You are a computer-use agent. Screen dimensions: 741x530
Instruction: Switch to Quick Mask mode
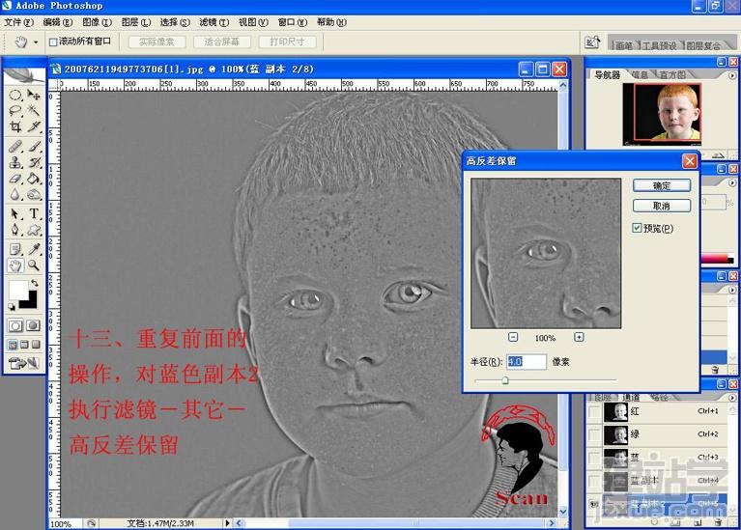tap(33, 325)
